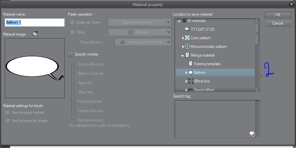Screen dimensions: 296x148
Task: Select the Framing template icon
Action: pos(191,64)
